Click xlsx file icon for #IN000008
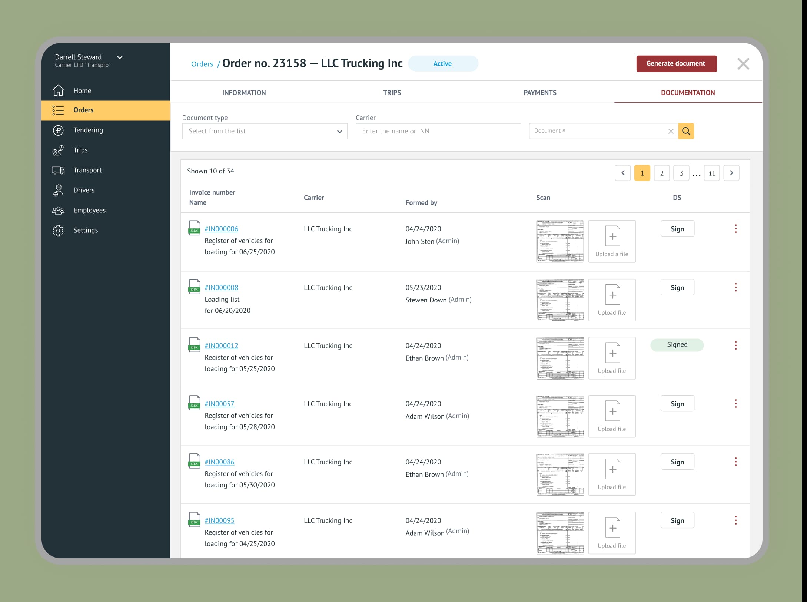This screenshot has height=602, width=807. tap(194, 286)
